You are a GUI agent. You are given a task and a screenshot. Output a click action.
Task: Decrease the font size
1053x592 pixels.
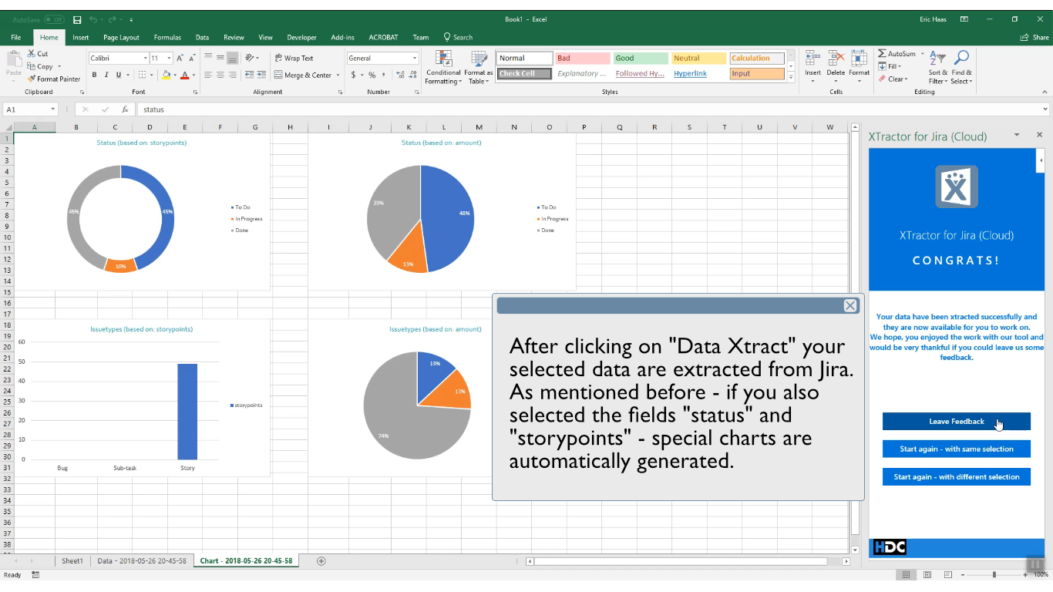pos(191,58)
